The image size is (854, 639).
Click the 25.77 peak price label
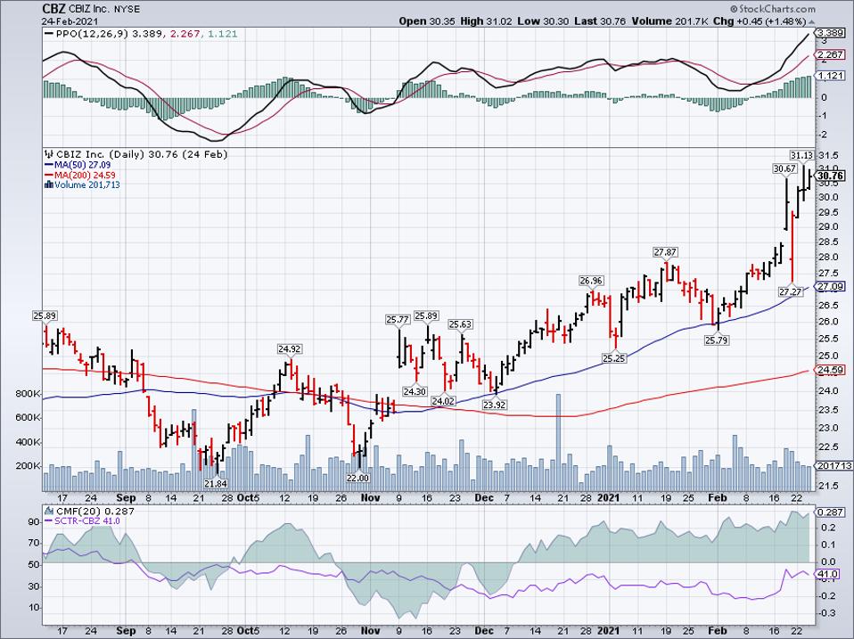click(398, 320)
